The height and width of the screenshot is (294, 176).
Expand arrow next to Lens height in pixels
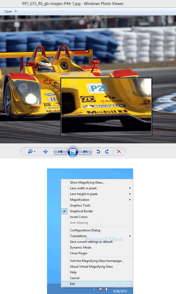[130, 194]
